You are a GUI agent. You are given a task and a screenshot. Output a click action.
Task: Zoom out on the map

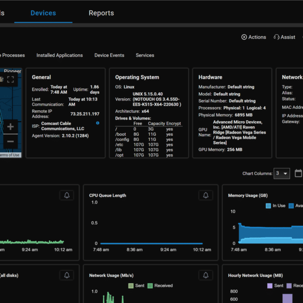pyautogui.click(x=10, y=141)
